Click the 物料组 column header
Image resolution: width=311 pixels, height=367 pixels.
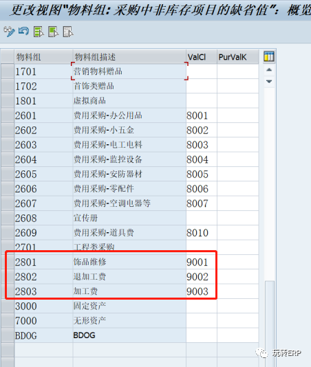[x=43, y=56]
